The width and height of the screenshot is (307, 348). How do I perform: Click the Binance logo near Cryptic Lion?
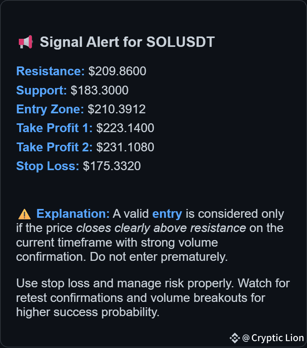click(x=235, y=338)
